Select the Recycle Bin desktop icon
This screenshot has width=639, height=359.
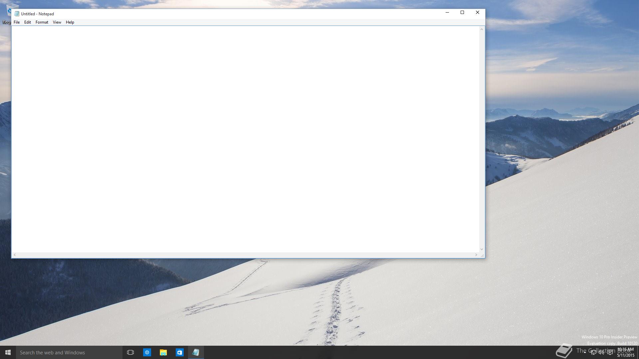[x=7, y=13]
